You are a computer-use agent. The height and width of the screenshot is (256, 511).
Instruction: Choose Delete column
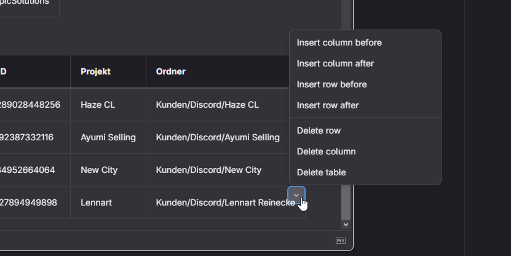tap(326, 151)
